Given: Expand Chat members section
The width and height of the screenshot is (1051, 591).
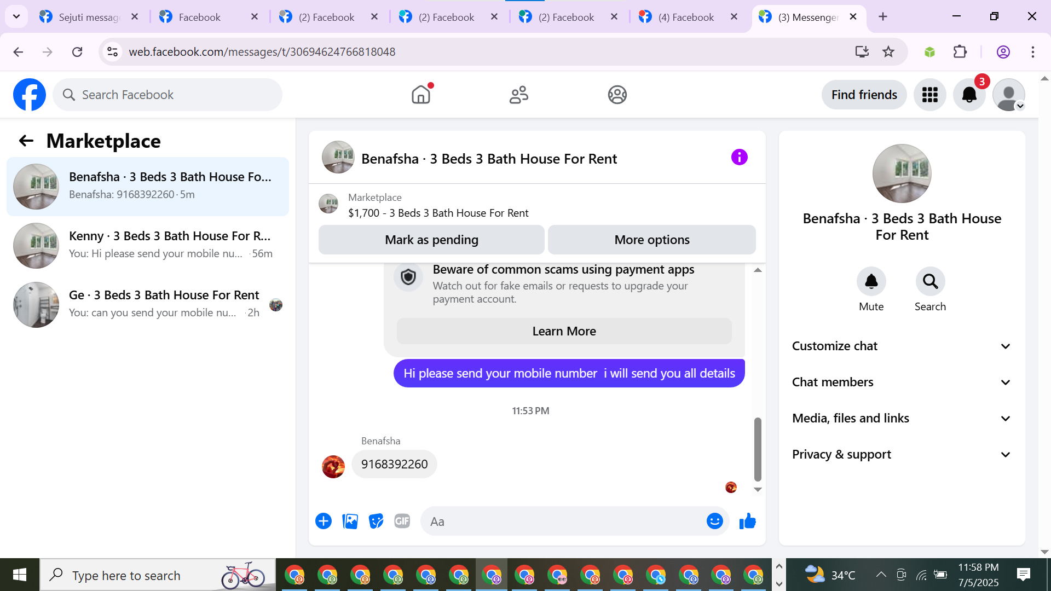Looking at the screenshot, I should (x=902, y=382).
